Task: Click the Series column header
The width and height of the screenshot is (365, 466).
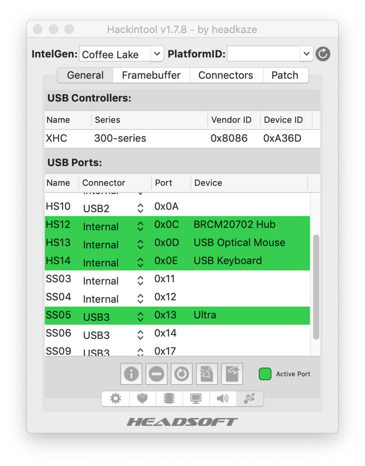Action: [x=150, y=120]
